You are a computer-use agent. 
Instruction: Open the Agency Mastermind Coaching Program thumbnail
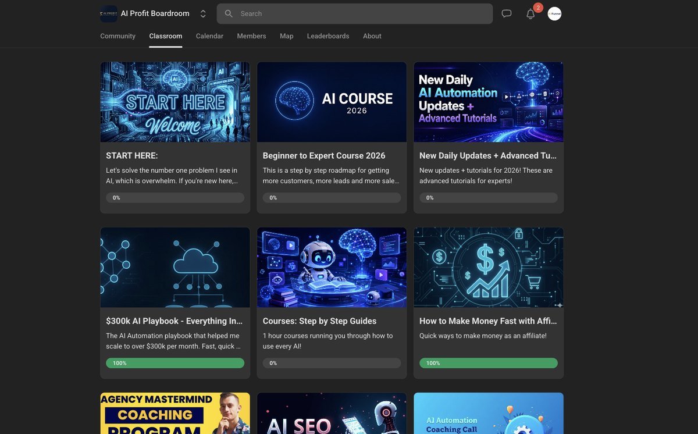coord(175,413)
